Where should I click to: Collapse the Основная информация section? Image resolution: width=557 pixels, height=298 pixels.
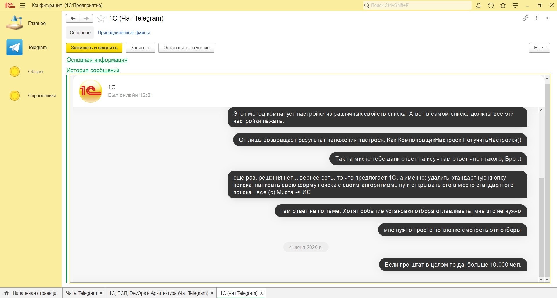coord(97,60)
